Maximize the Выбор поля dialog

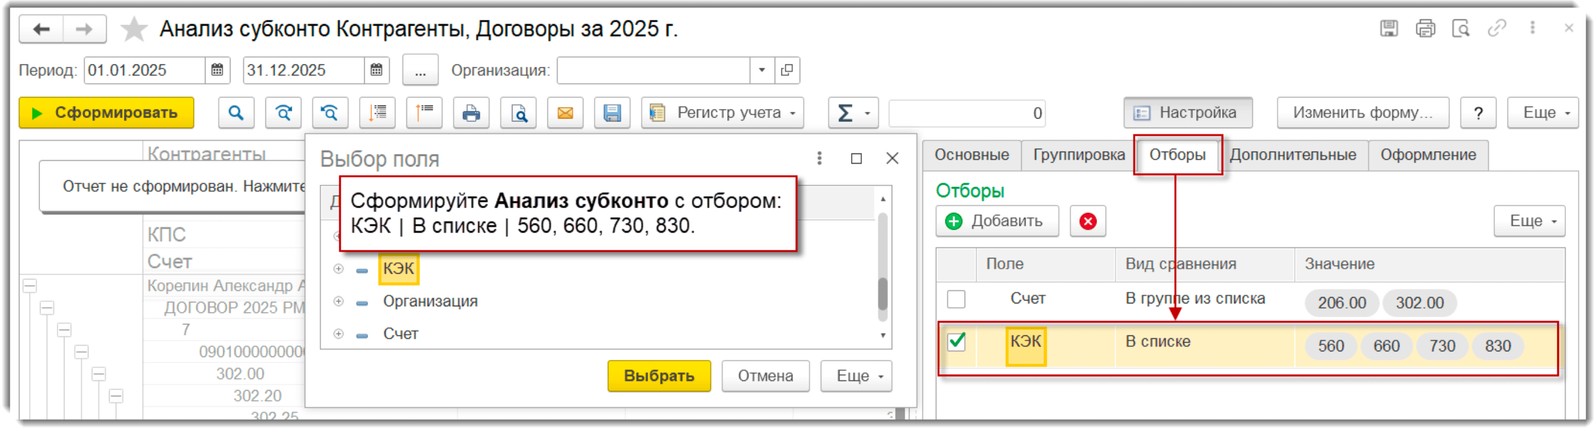[x=856, y=159]
